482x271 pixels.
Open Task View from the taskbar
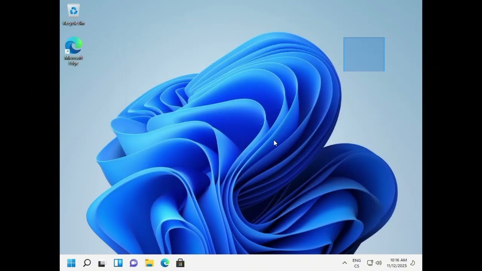[102, 263]
